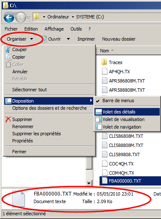Viewport: 161px width, 219px height.
Task: Select file APR588808M.TXT
Action: click(x=127, y=90)
